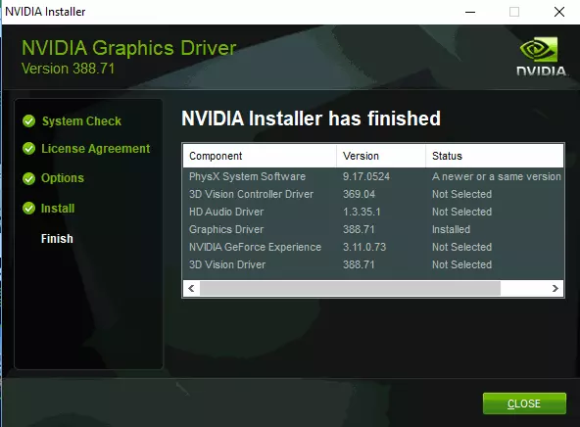Click the License Agreement green checkmark icon
The width and height of the screenshot is (580, 427).
28,149
